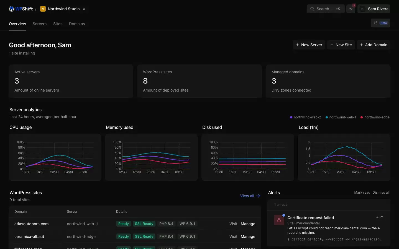
Task: Toggle northwind-web-1 legend dot
Action: click(327, 117)
